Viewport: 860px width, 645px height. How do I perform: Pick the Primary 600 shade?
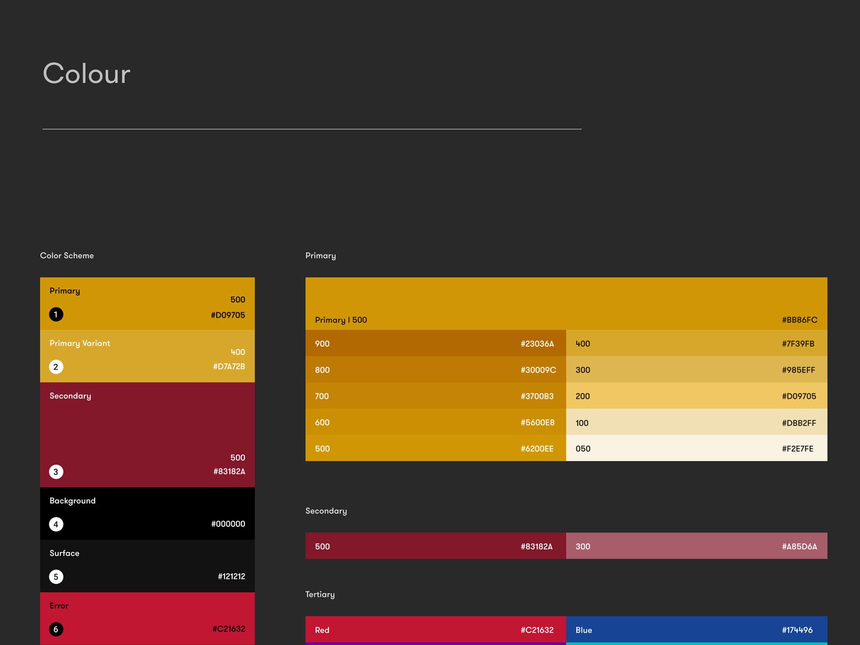pyautogui.click(x=435, y=422)
